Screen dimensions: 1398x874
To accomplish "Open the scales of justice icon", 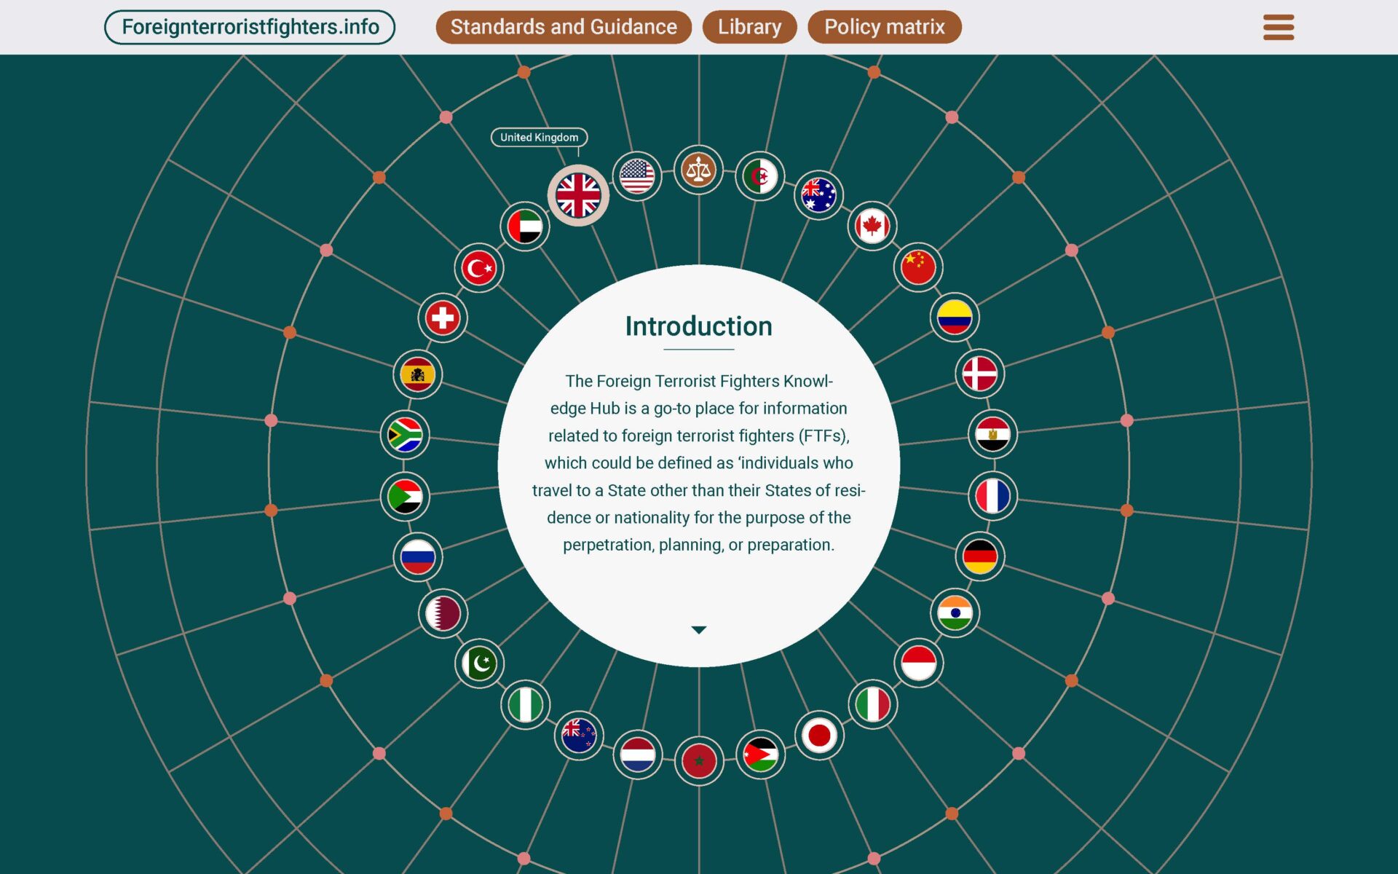I will coord(698,170).
